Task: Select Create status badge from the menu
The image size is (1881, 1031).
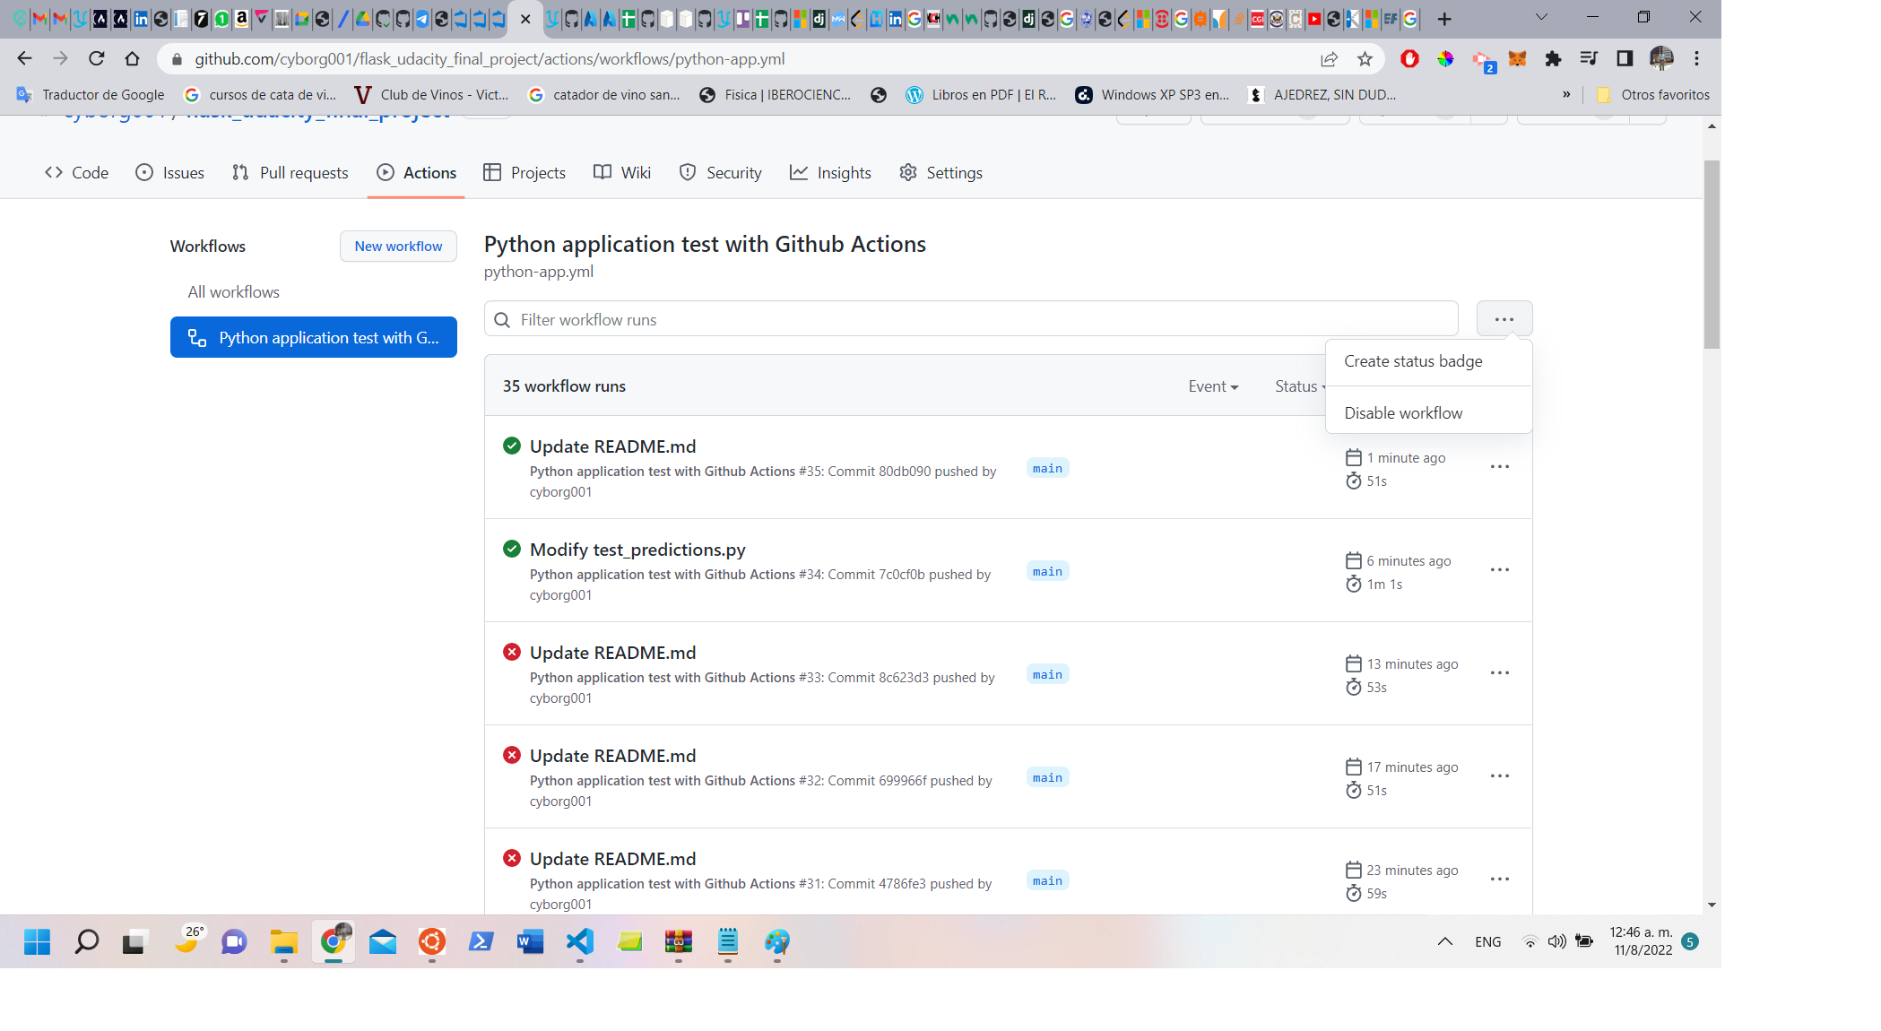Action: click(1413, 361)
